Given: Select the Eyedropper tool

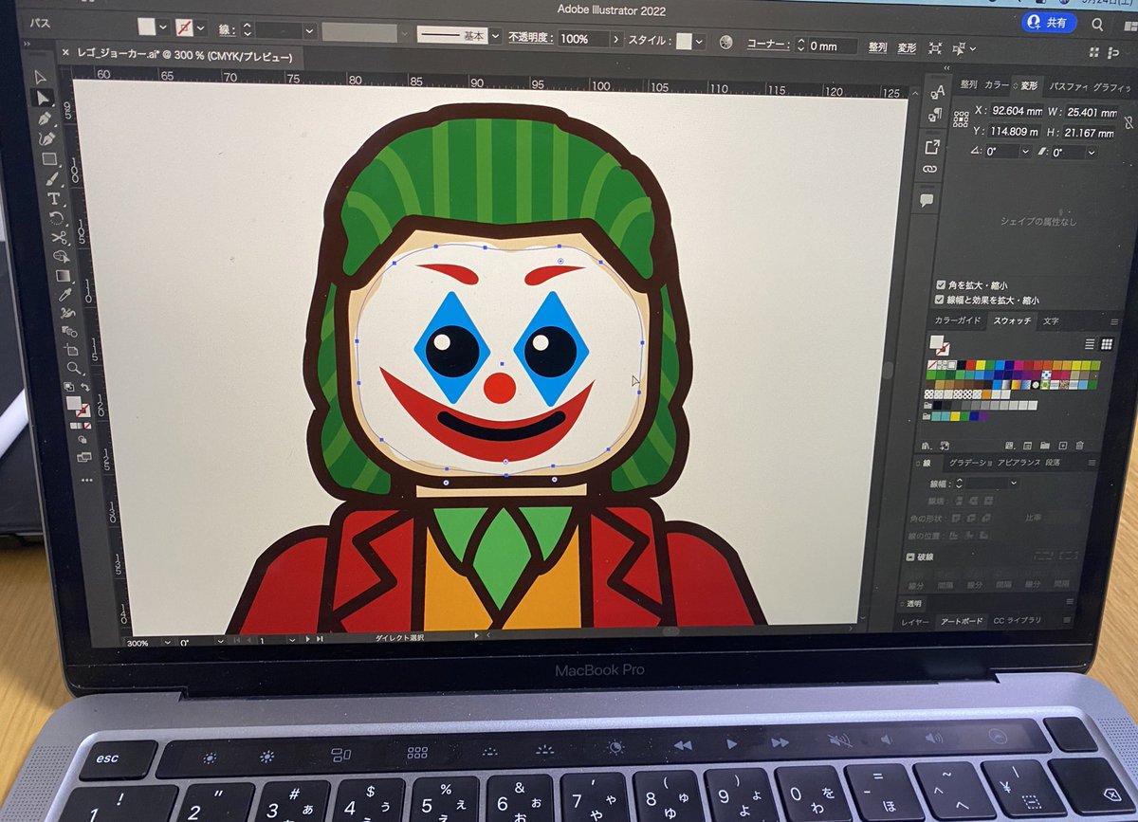Looking at the screenshot, I should (x=67, y=294).
